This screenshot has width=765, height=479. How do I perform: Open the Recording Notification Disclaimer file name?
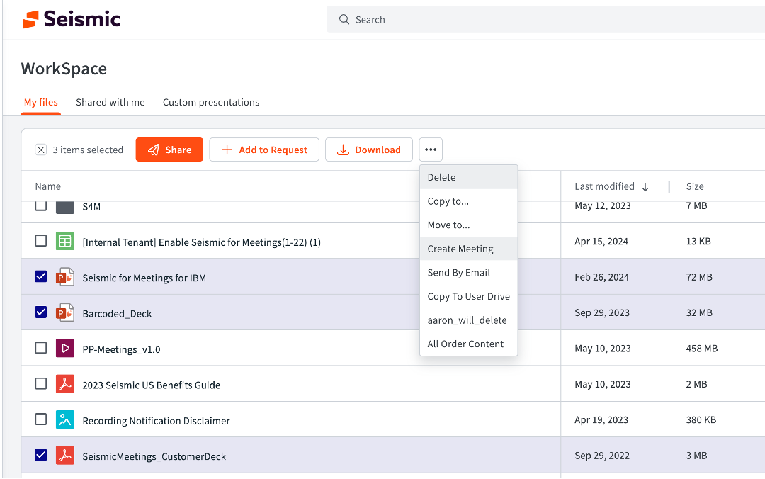pyautogui.click(x=156, y=421)
